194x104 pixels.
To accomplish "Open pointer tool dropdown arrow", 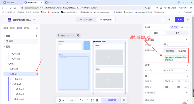I will click(63, 100).
